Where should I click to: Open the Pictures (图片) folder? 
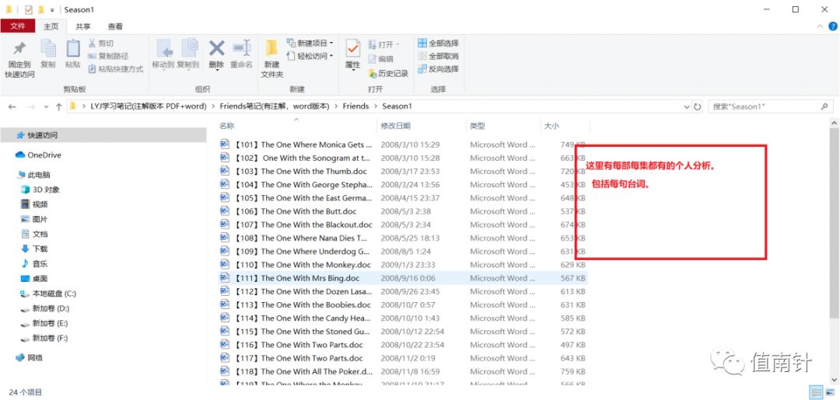[x=34, y=219]
